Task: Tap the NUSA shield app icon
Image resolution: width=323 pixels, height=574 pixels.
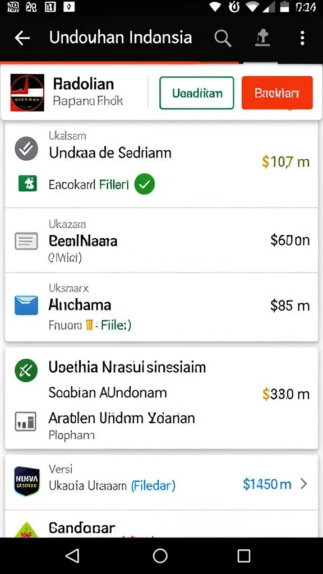Action: click(x=27, y=481)
